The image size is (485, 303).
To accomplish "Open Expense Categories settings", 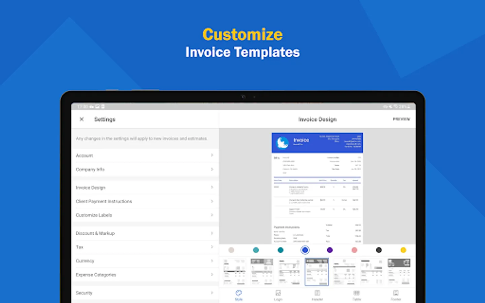I will (145, 275).
